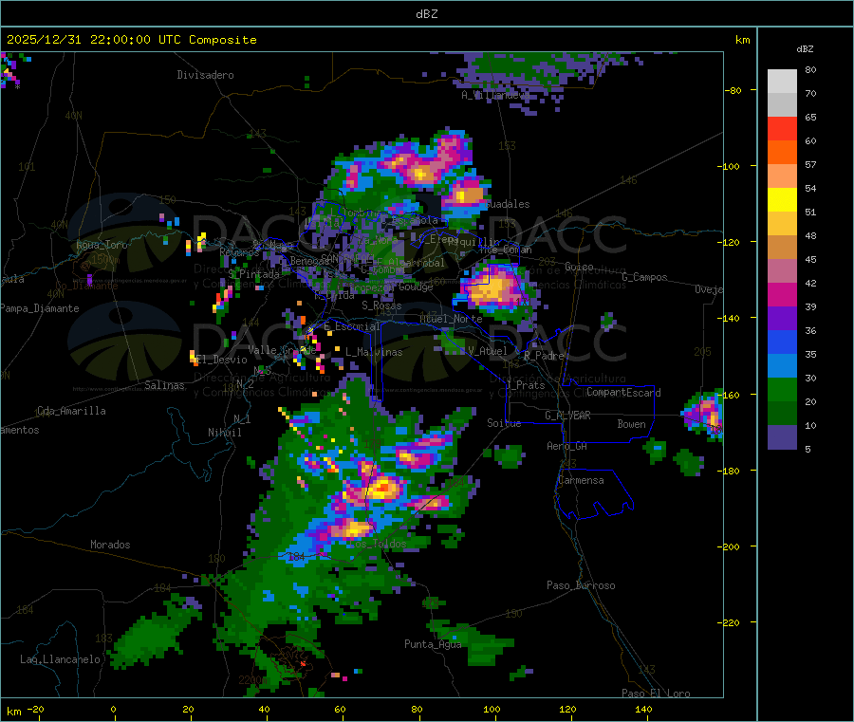Click the Soitue map label
The height and width of the screenshot is (722, 854).
pyautogui.click(x=504, y=423)
